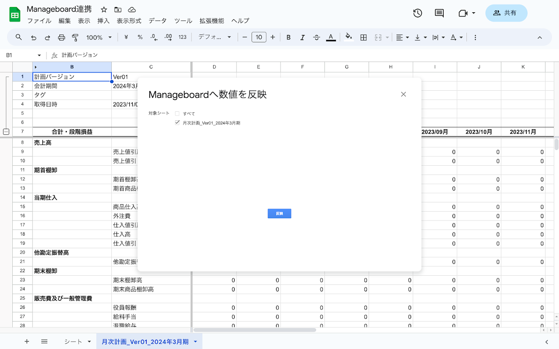Show side panel with bottom-right chevron

pos(547,342)
